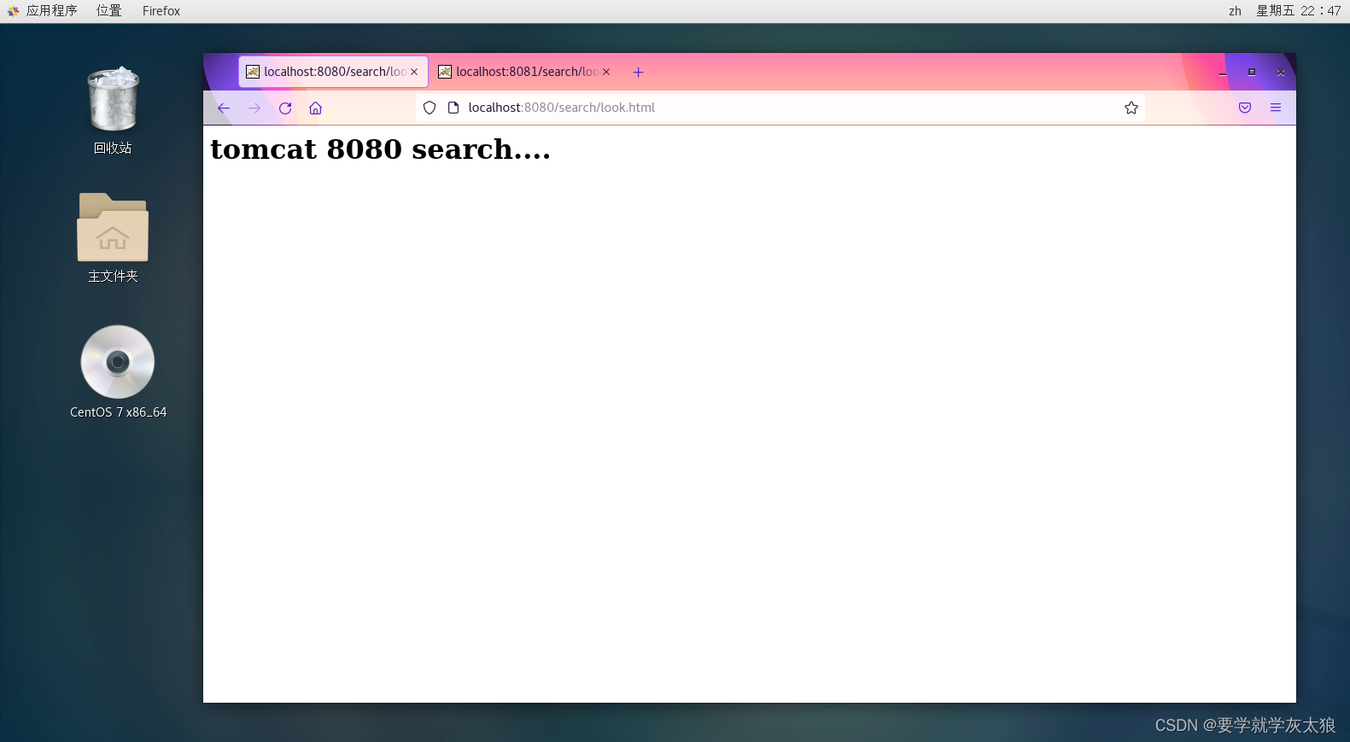Open the Firefox home page
This screenshot has width=1350, height=742.
[316, 108]
